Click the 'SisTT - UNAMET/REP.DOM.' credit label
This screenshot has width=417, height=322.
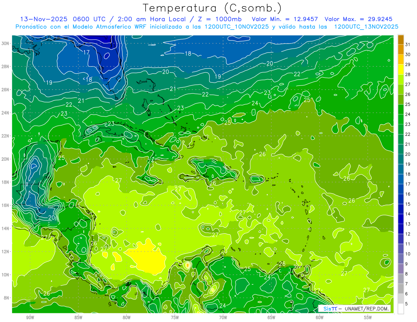pos(354,308)
